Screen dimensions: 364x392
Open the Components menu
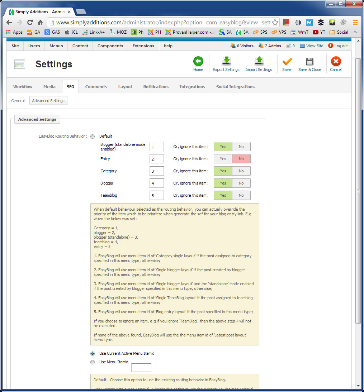pos(110,46)
